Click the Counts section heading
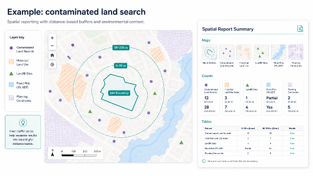313x176 pixels. [207, 76]
